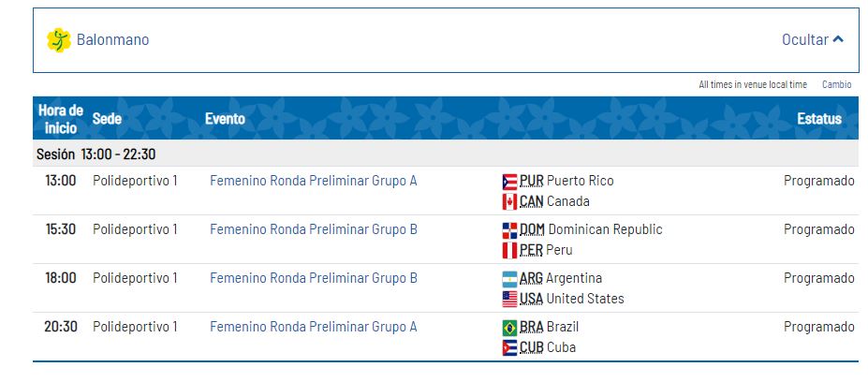Open the 13:00 Femenino Ronda Preliminar Grupo A event
Viewport: 868px width, 382px height.
pyautogui.click(x=313, y=181)
